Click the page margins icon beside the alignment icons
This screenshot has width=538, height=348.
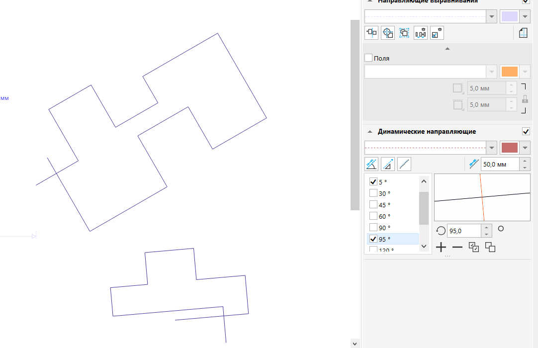tap(523, 33)
